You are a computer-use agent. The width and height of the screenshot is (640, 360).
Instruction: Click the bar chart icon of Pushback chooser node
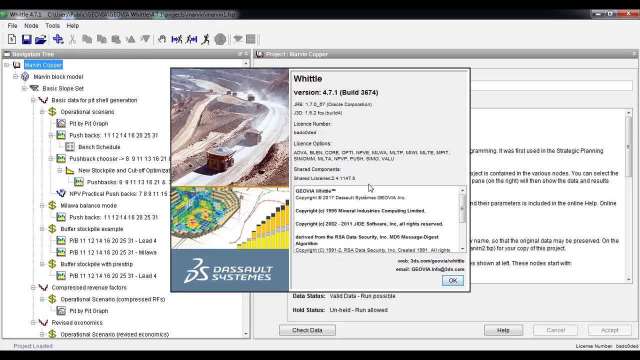click(61, 158)
